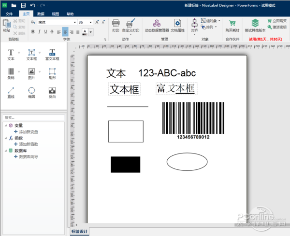Select the 富文本框 rich text box tool
290x236 pixels.
tap(52, 55)
